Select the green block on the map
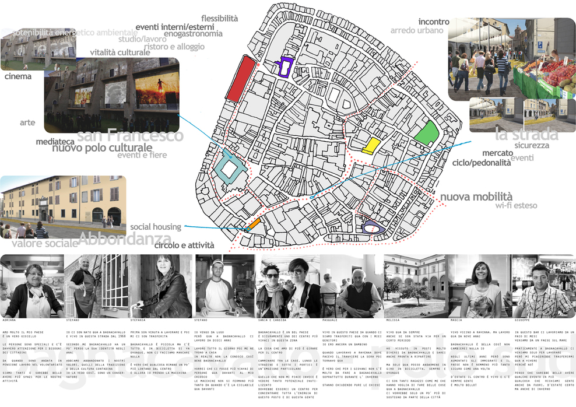The height and width of the screenshot is (407, 576). click(x=427, y=133)
